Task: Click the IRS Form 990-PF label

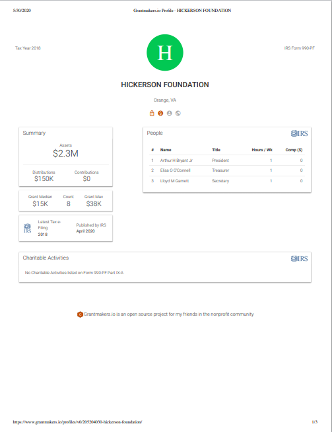Action: click(300, 48)
